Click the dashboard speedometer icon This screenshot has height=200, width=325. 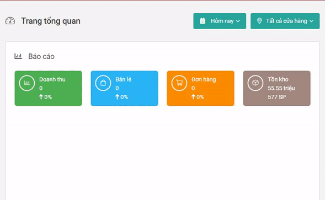click(10, 21)
